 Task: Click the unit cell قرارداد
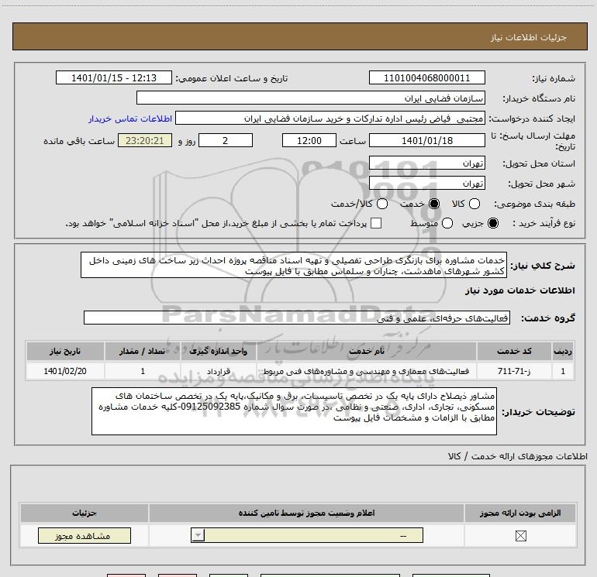[219, 371]
